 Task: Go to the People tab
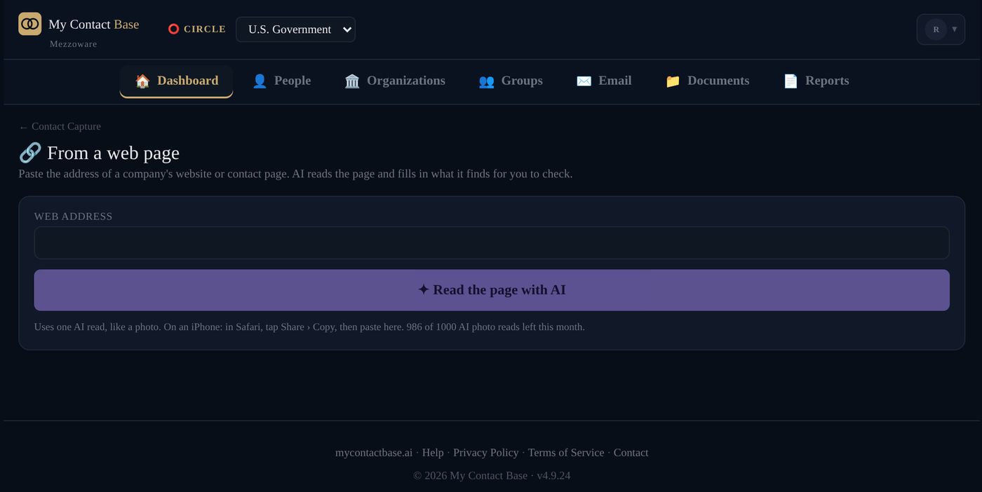tap(281, 81)
